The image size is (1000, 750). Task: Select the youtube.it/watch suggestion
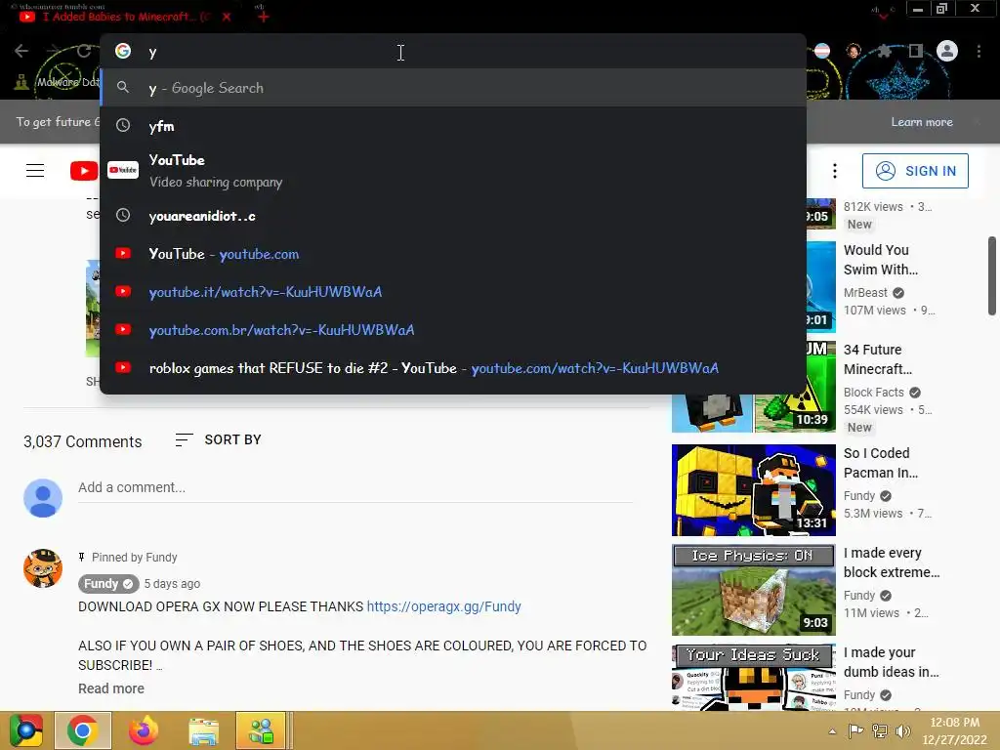coord(453,292)
